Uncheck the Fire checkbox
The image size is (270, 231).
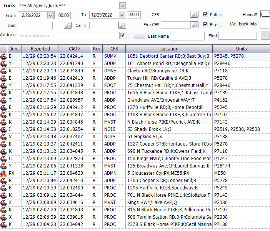[205, 24]
